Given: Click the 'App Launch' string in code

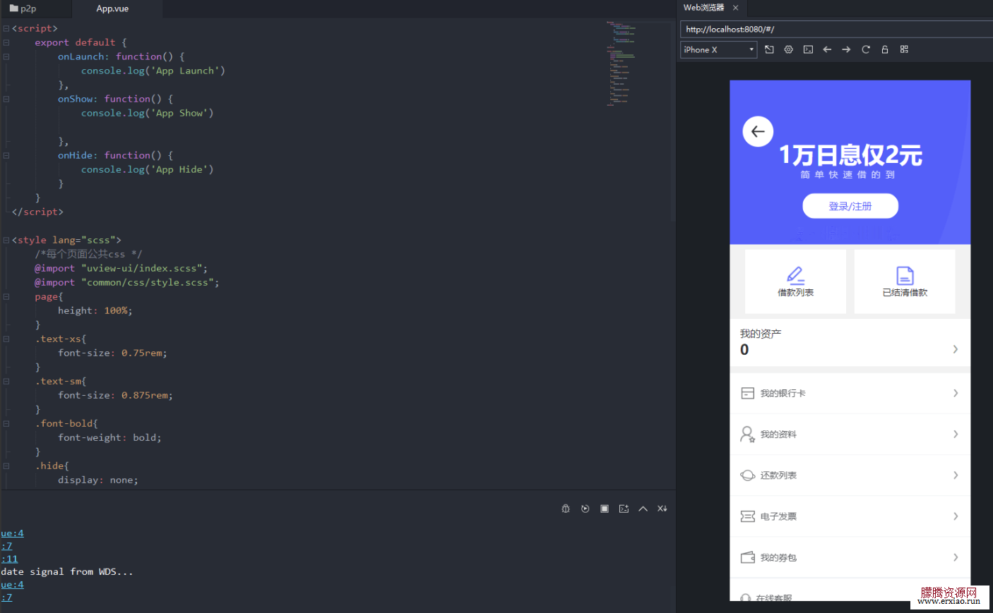Looking at the screenshot, I should 185,71.
